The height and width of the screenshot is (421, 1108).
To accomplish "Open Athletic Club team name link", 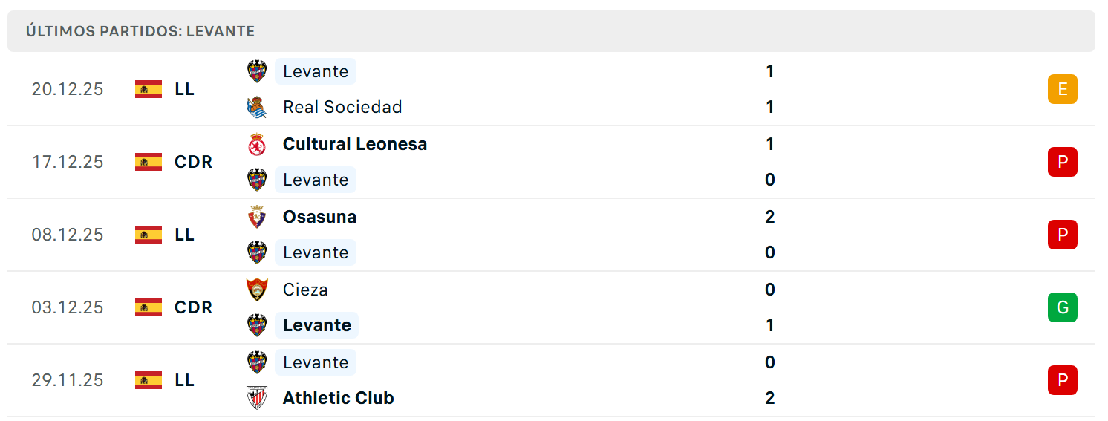I will click(339, 398).
